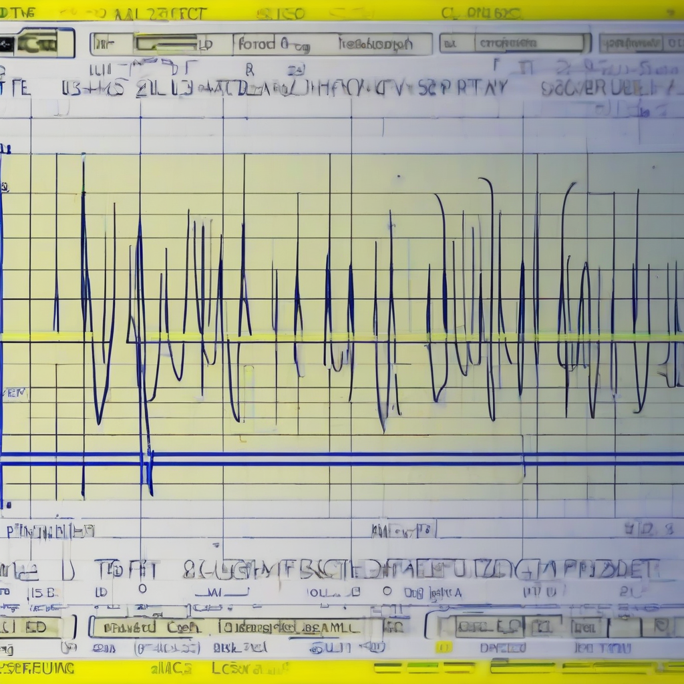Click the double blue baseline trace below the waveform
The width and height of the screenshot is (684, 684).
point(342,459)
